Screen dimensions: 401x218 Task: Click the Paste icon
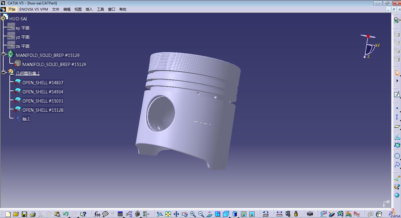point(57,214)
